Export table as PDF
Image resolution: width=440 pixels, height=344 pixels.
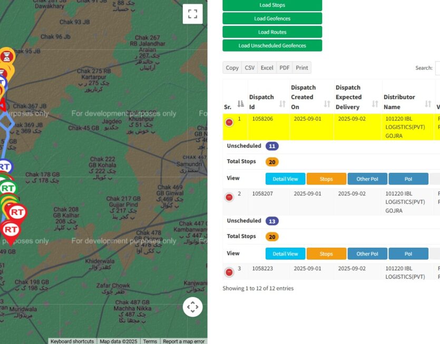pyautogui.click(x=285, y=68)
